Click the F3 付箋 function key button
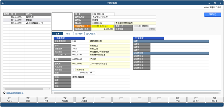Image resolution: width=224 pixels, height=107 pixels. (46, 100)
